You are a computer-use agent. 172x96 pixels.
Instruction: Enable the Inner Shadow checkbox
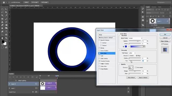tap(99, 51)
